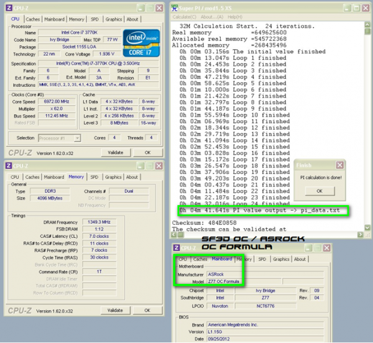The height and width of the screenshot is (343, 373).
Task: Click the Bus Speed value 112.45 MHz
Action: point(57,116)
